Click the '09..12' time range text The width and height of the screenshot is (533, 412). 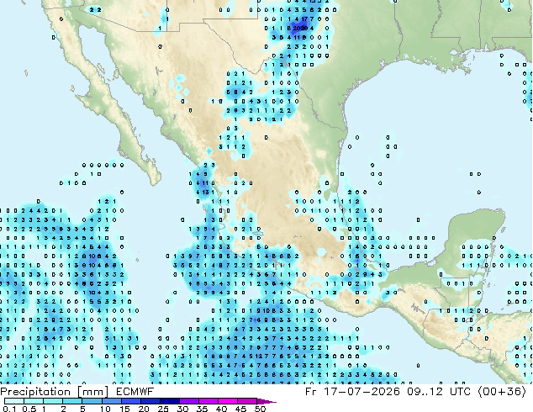[x=425, y=392]
